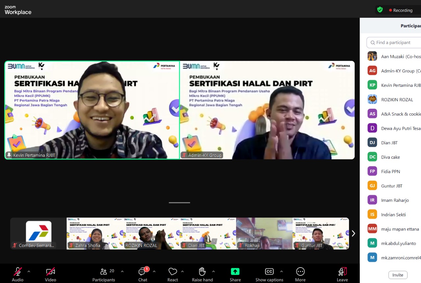
Task: Click the gallery resize divider handle
Action: click(179, 203)
